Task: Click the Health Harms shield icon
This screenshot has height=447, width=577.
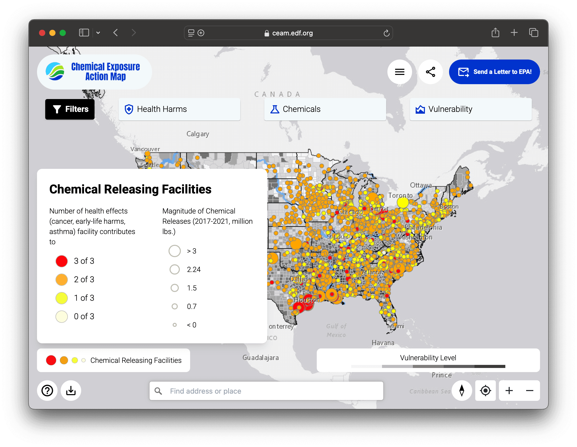Action: (129, 109)
